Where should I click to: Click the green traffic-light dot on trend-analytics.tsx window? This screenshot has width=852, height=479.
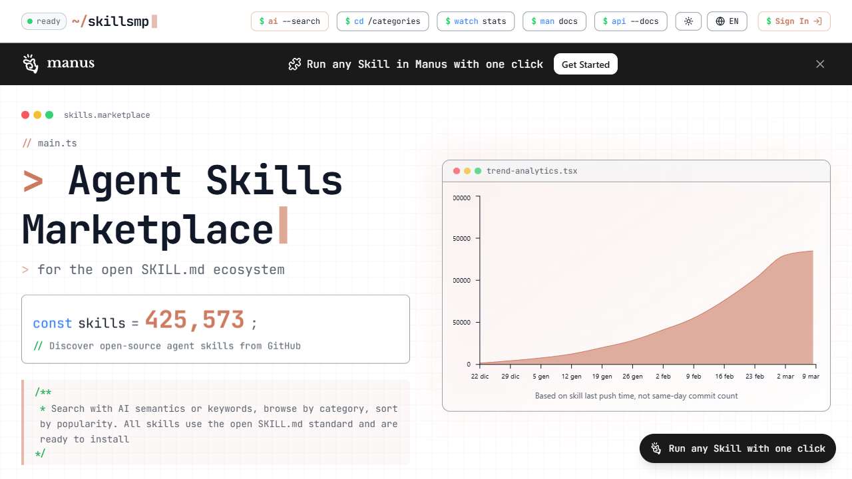(478, 170)
